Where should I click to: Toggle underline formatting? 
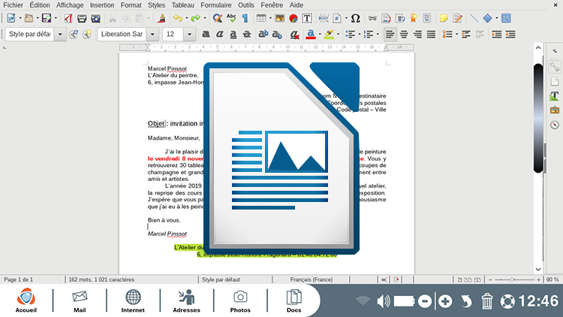[x=233, y=34]
